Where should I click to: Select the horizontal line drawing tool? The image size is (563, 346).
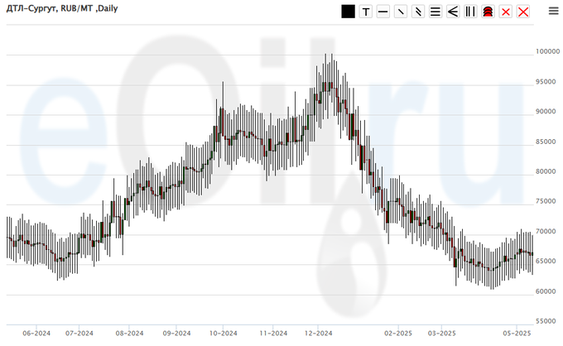[x=383, y=12]
